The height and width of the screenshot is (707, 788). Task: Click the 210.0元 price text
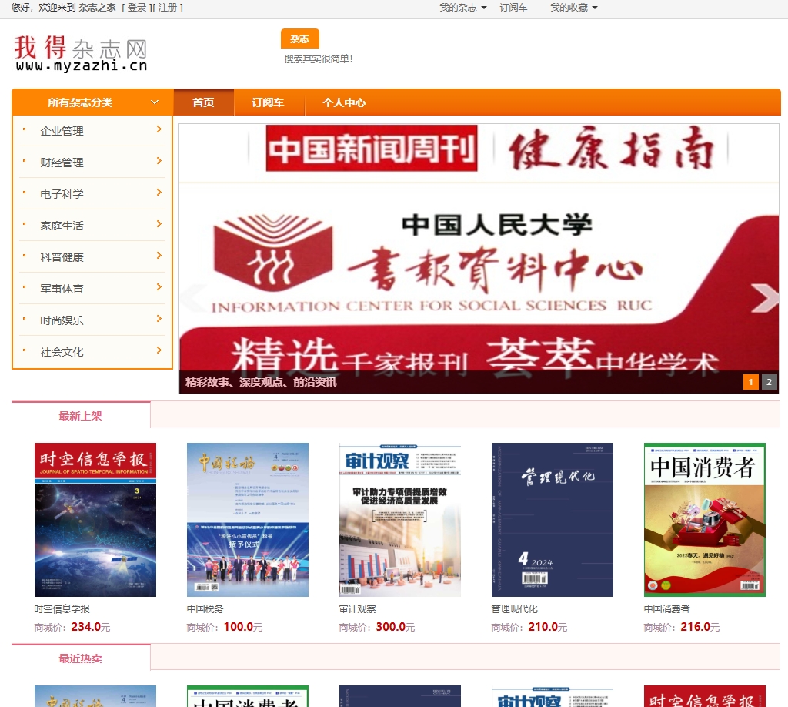coord(548,627)
